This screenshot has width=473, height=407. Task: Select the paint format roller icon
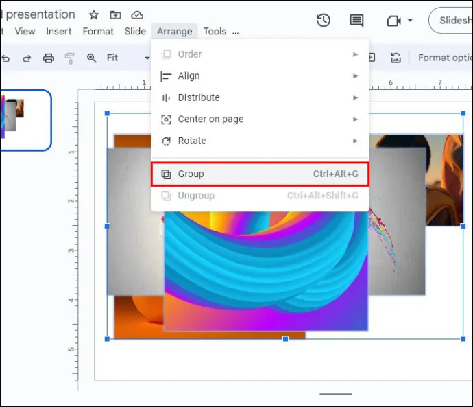pyautogui.click(x=70, y=58)
